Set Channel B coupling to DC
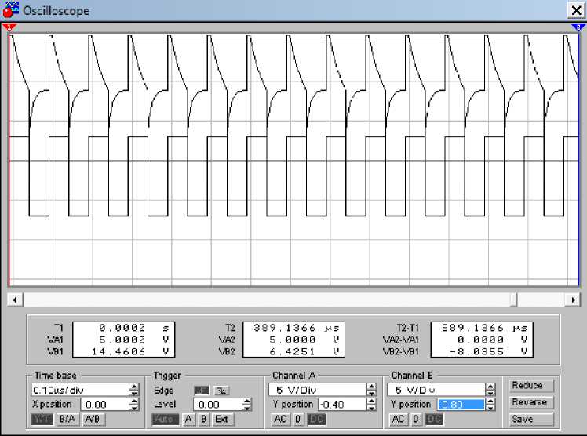587x436 pixels. click(x=434, y=420)
